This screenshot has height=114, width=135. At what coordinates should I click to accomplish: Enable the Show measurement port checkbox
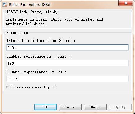click(8, 87)
